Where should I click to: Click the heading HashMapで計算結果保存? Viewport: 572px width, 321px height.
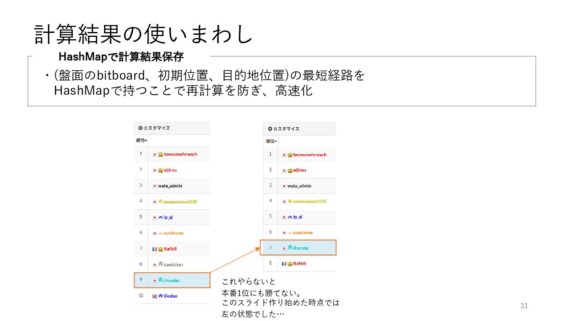[x=121, y=57]
